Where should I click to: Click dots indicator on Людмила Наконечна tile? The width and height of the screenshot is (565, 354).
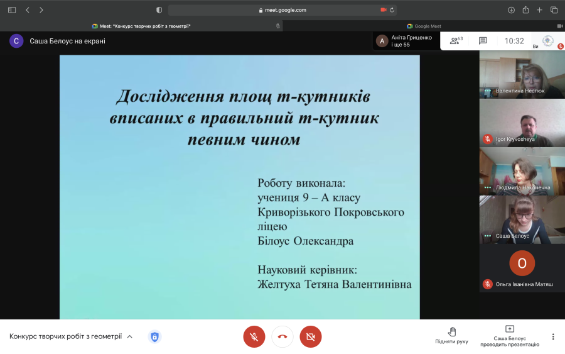click(x=488, y=187)
